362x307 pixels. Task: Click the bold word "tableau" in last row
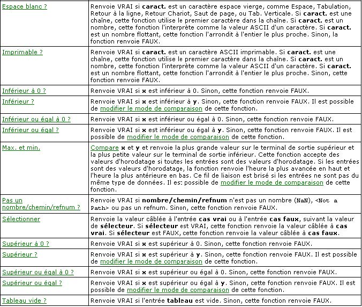point(179,301)
